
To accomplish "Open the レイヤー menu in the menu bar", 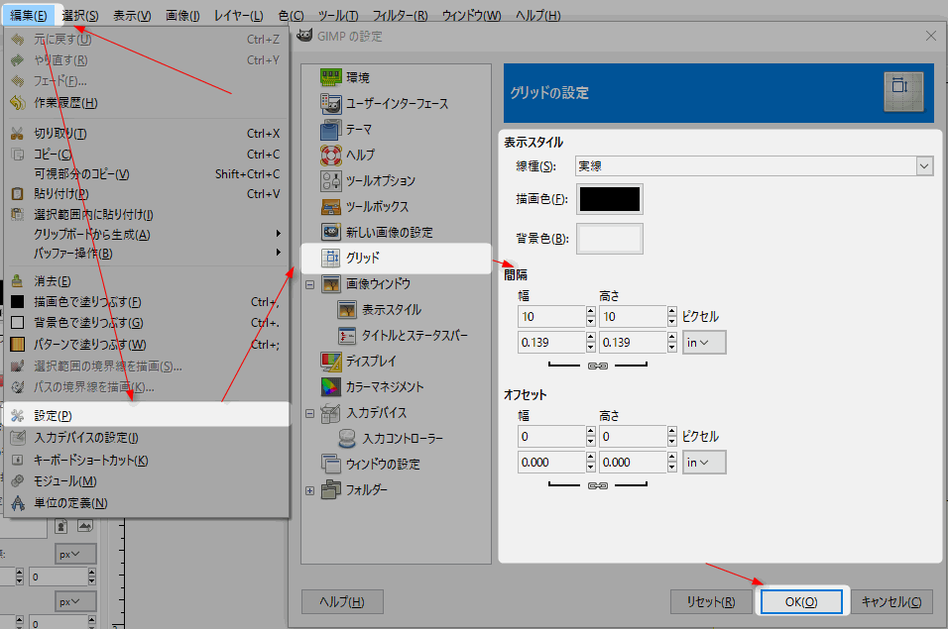I will point(239,15).
